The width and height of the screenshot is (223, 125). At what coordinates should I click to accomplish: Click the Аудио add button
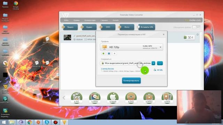pyautogui.click(x=89, y=27)
